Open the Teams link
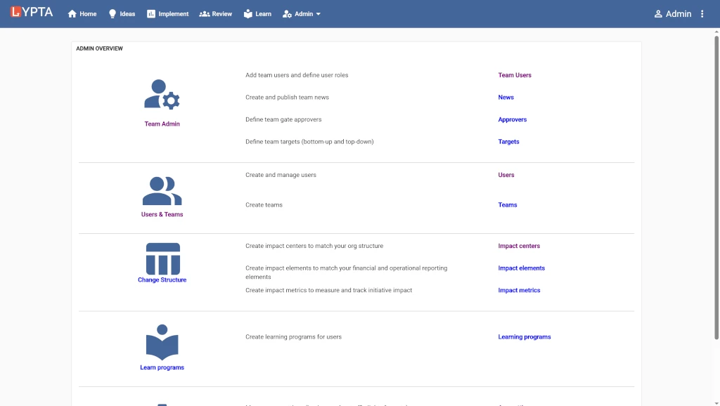The width and height of the screenshot is (720, 406). [x=508, y=205]
